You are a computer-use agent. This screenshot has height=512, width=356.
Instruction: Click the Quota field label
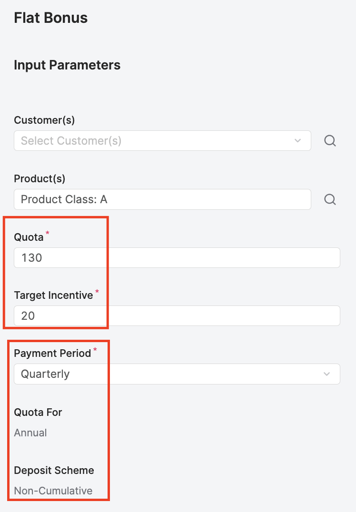(x=29, y=237)
